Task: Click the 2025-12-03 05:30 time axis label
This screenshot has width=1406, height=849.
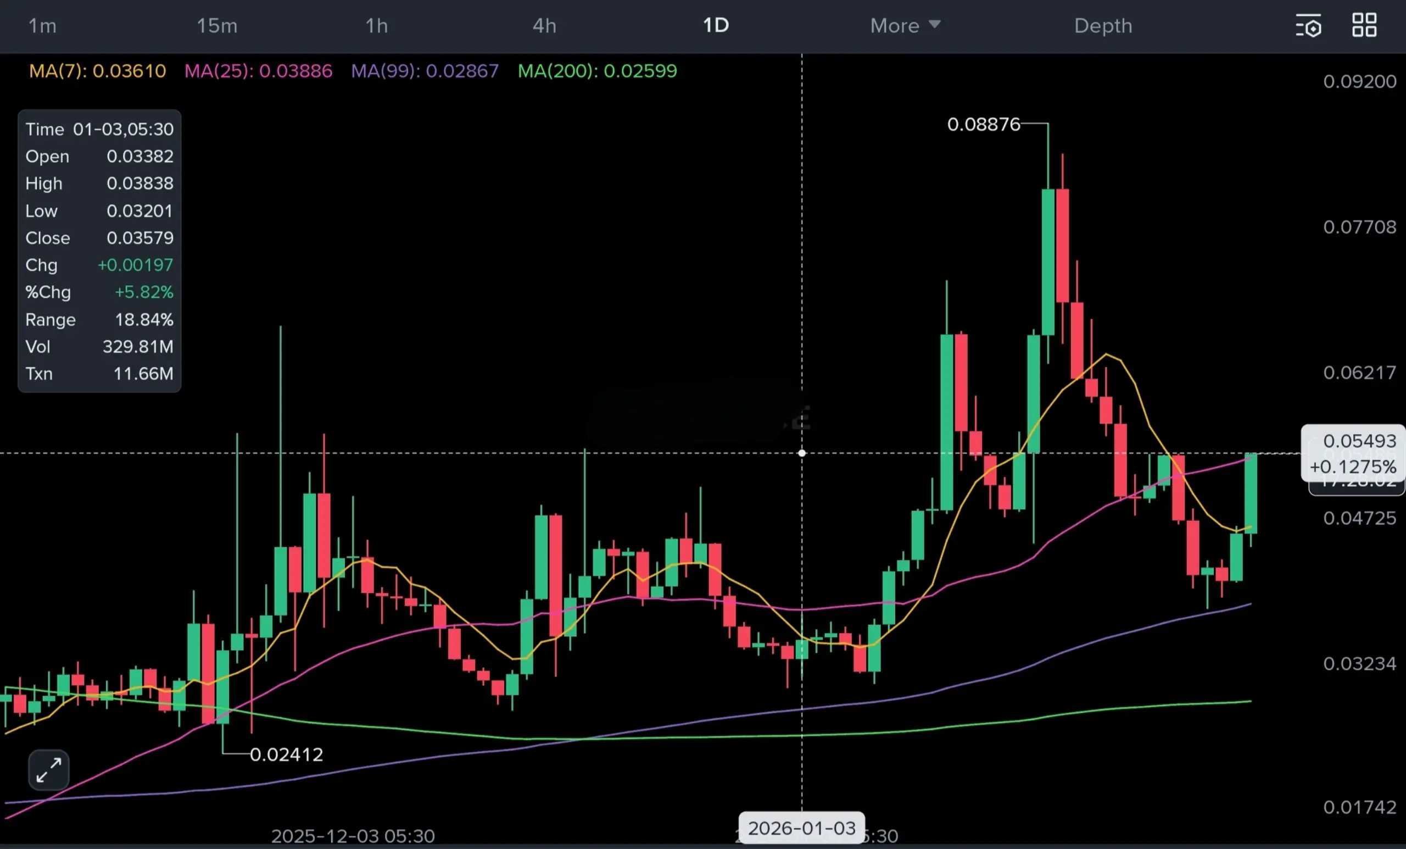Action: click(x=353, y=836)
